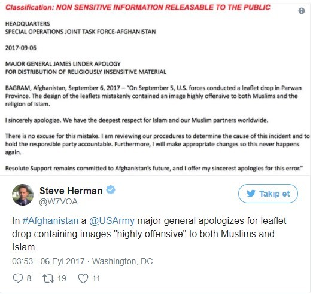The image size is (313, 294).
Task: Click the retweet count 19
Action: click(x=62, y=278)
